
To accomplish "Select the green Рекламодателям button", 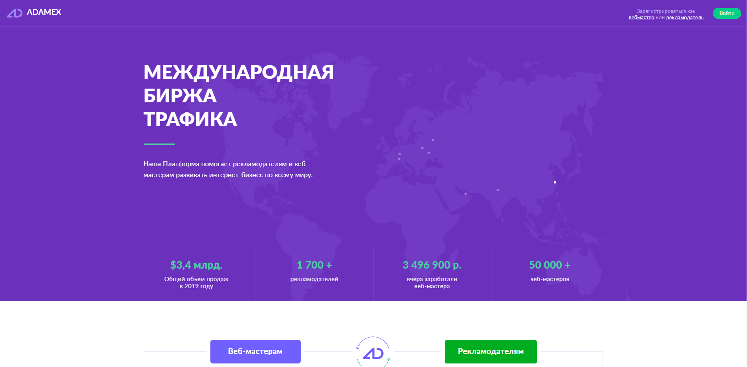I will pyautogui.click(x=490, y=351).
